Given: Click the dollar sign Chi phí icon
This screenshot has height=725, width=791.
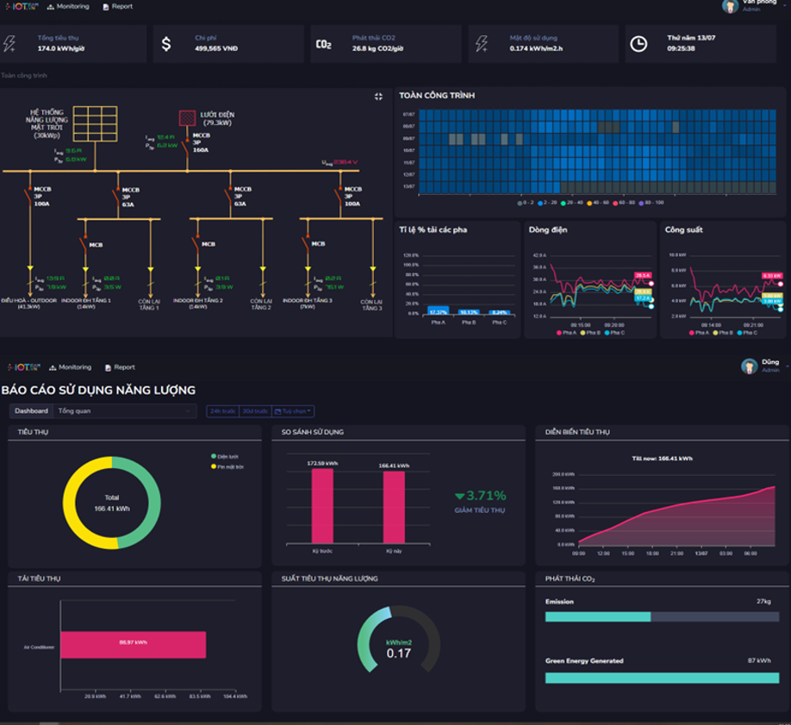Looking at the screenshot, I should 166,43.
